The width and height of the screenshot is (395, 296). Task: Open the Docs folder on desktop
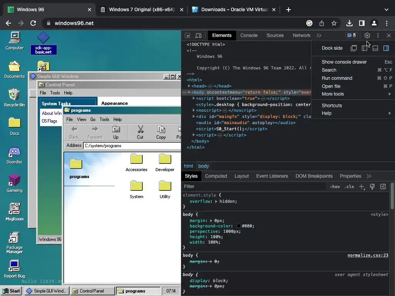(14, 126)
